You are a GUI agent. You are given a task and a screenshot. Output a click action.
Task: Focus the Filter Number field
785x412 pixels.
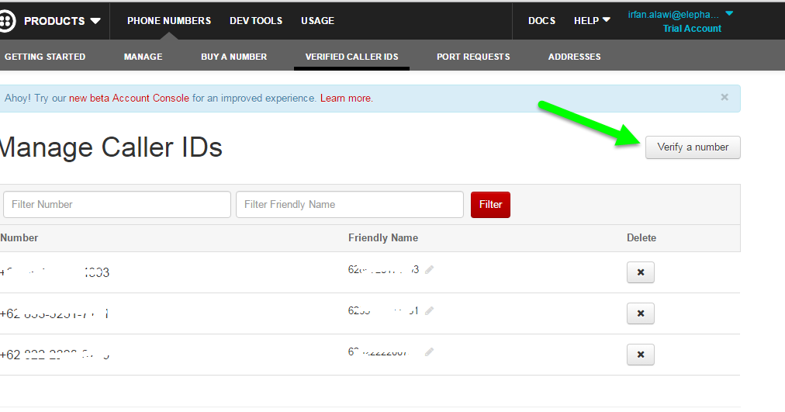[x=116, y=204]
